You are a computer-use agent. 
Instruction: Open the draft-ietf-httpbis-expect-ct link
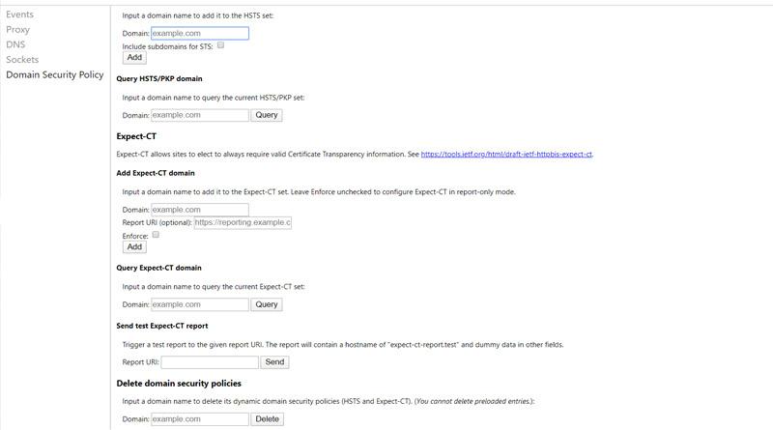pyautogui.click(x=506, y=155)
